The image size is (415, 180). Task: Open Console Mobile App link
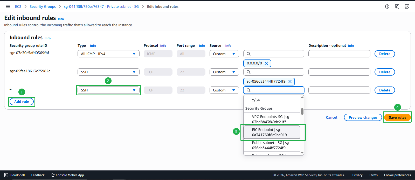pos(67,175)
